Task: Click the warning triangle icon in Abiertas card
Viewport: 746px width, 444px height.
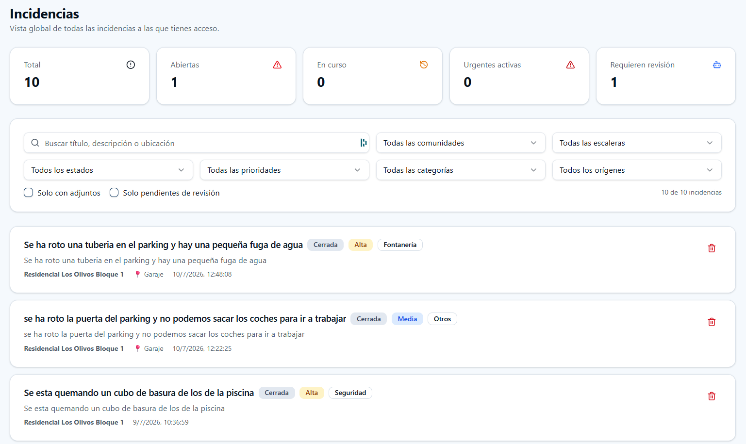Action: [x=277, y=65]
